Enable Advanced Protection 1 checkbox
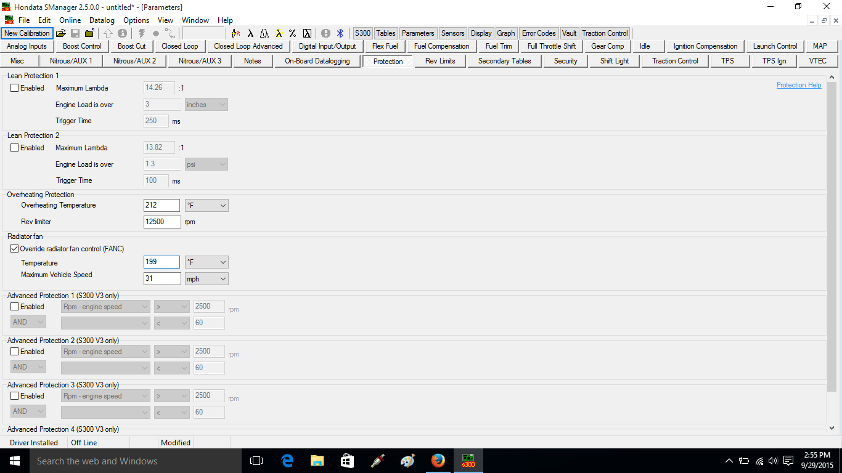This screenshot has width=842, height=473. tap(15, 307)
